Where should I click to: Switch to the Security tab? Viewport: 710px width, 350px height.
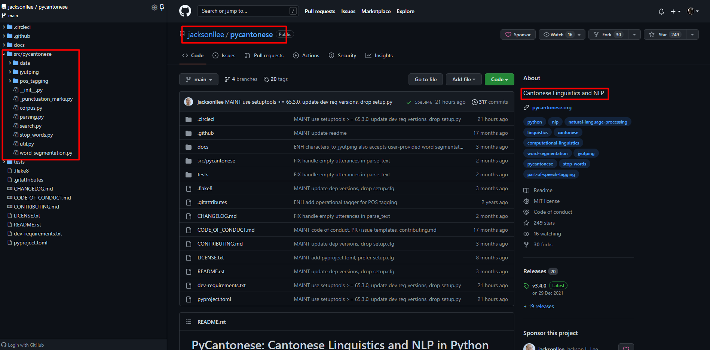pyautogui.click(x=343, y=55)
